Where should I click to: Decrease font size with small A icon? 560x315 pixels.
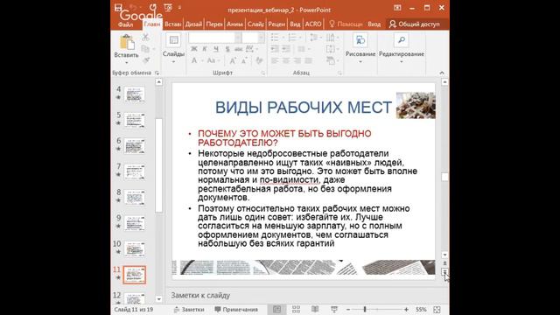pos(244,60)
